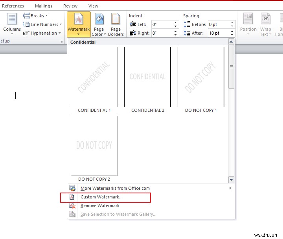This screenshot has height=239, width=283.
Task: Click the Indent Left icon
Action: point(133,24)
